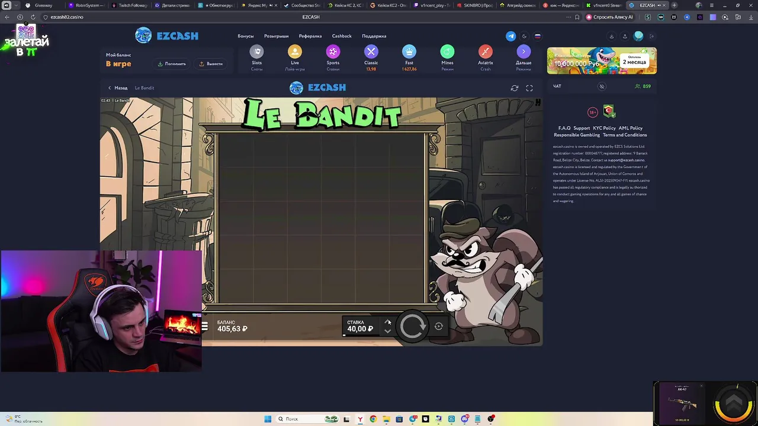Click the 18+ age restriction badge
The image size is (758, 426).
pos(593,112)
